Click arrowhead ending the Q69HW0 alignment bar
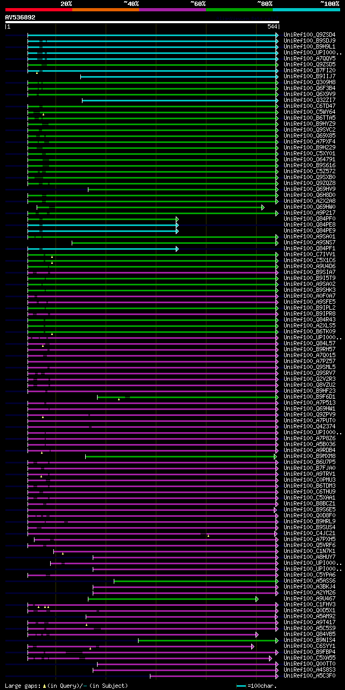 (263, 207)
